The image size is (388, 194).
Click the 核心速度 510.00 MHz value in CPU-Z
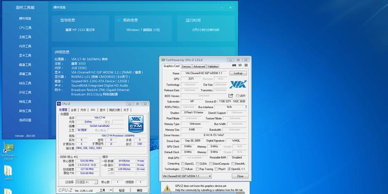click(87, 161)
